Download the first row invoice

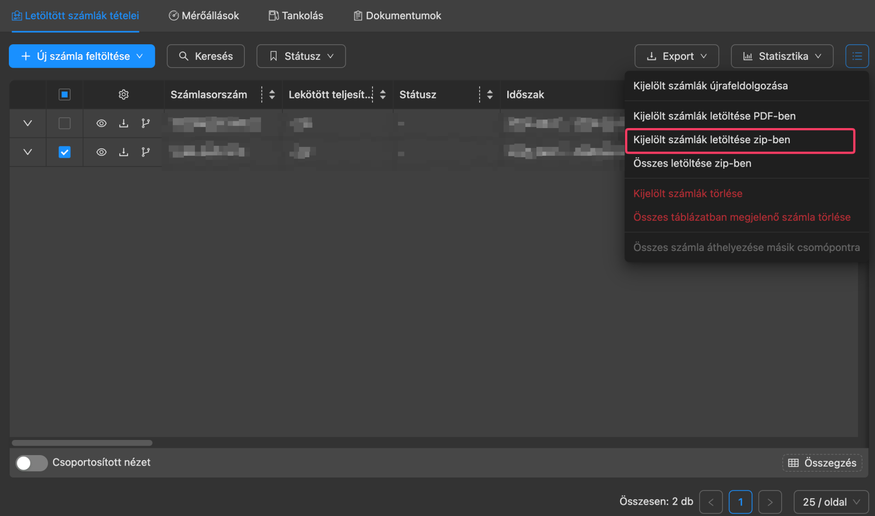(123, 123)
